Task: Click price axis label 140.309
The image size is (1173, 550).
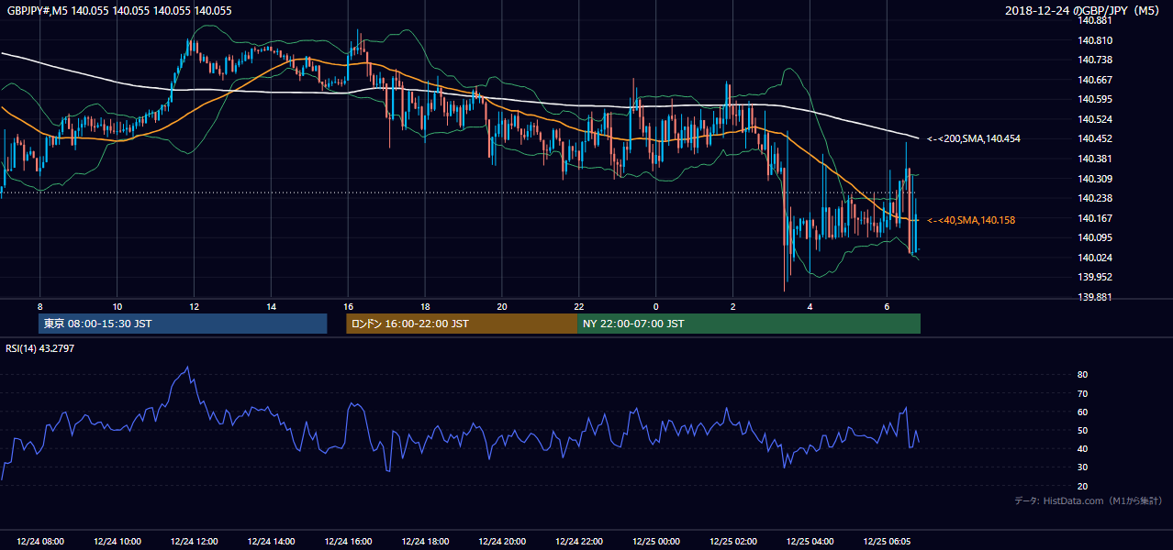Action: 1095,179
